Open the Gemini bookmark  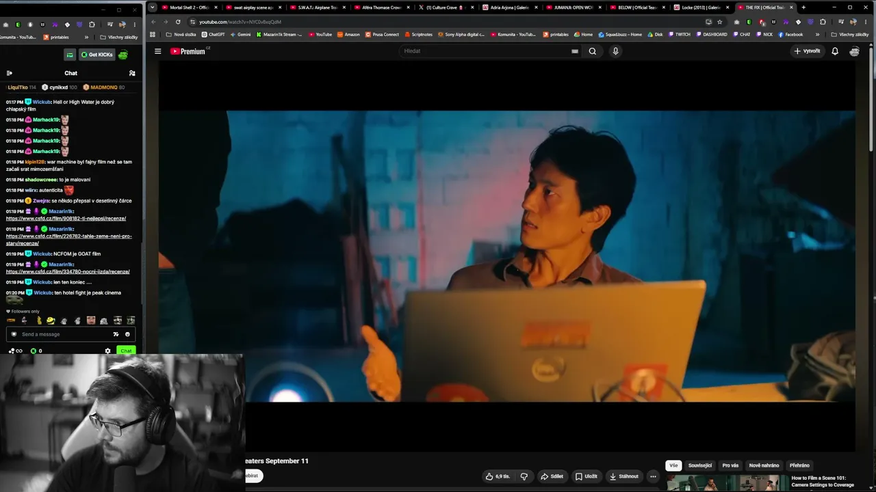[x=241, y=34]
